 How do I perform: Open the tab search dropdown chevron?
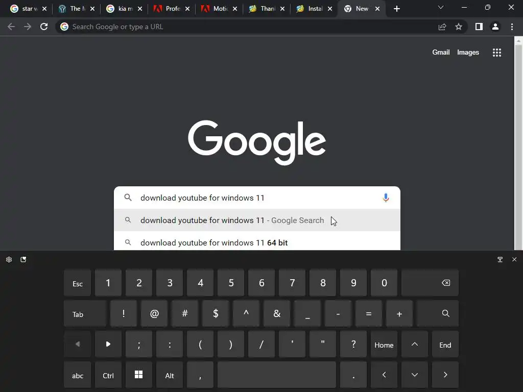click(x=441, y=7)
